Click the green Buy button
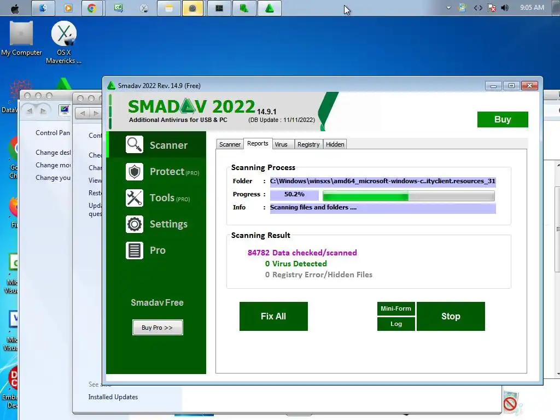The width and height of the screenshot is (560, 420). coord(503,119)
